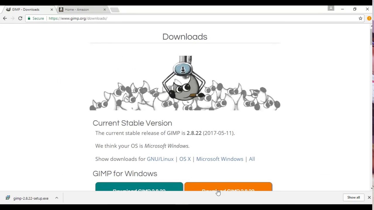This screenshot has width=374, height=210.
Task: Click the teal Download GIMP 2.8.22 button
Action: 139,187
